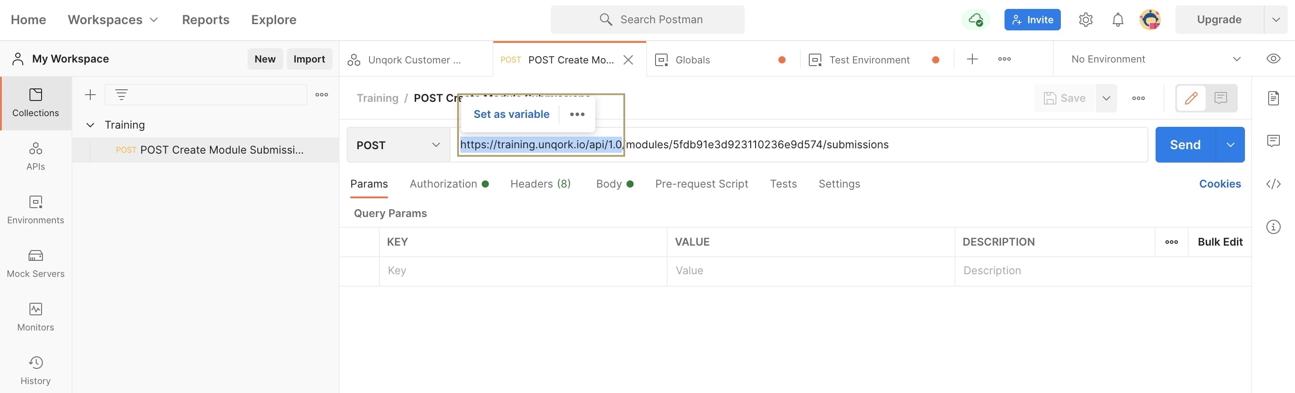Image resolution: width=1295 pixels, height=393 pixels.
Task: Go to the Home menu
Action: click(28, 20)
